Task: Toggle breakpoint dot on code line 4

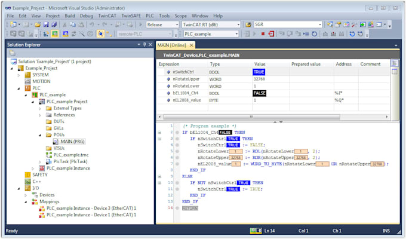Action: (x=177, y=145)
